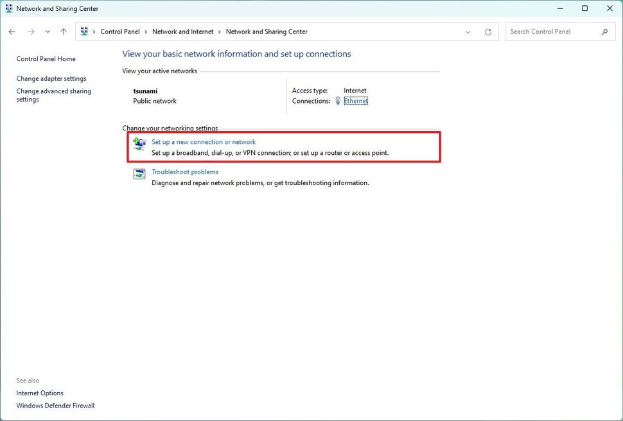Open Set up a new connection or network
Screen dimensions: 623x421
tap(204, 141)
